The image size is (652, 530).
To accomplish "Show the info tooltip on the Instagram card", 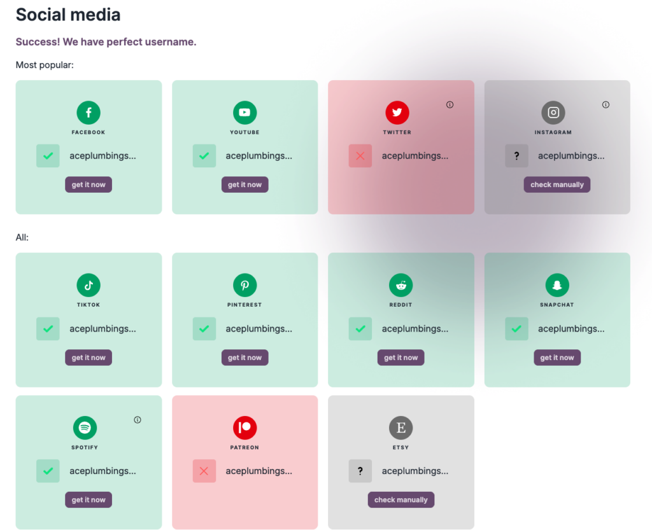I will (x=606, y=104).
